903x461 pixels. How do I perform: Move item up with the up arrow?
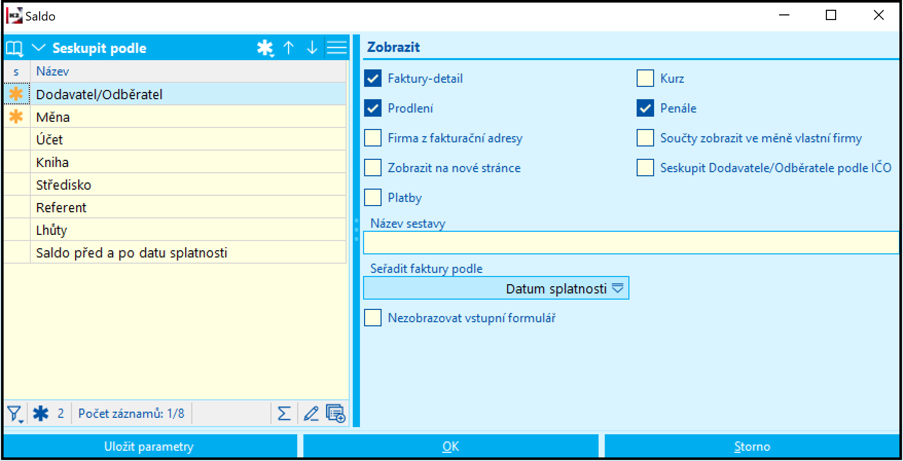coord(288,48)
